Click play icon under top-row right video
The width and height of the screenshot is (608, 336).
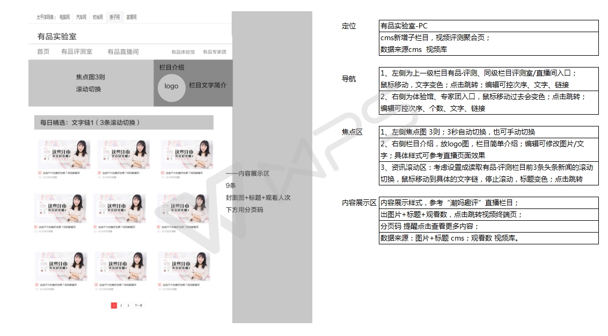tap(163, 173)
